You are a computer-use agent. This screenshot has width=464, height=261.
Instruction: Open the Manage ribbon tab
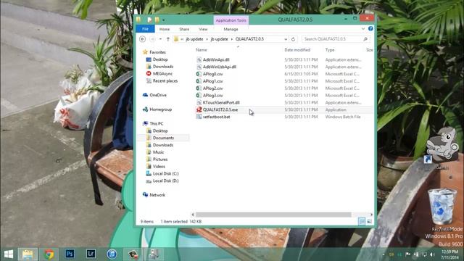click(x=231, y=29)
